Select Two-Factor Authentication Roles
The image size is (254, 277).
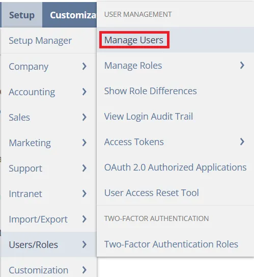click(x=171, y=244)
